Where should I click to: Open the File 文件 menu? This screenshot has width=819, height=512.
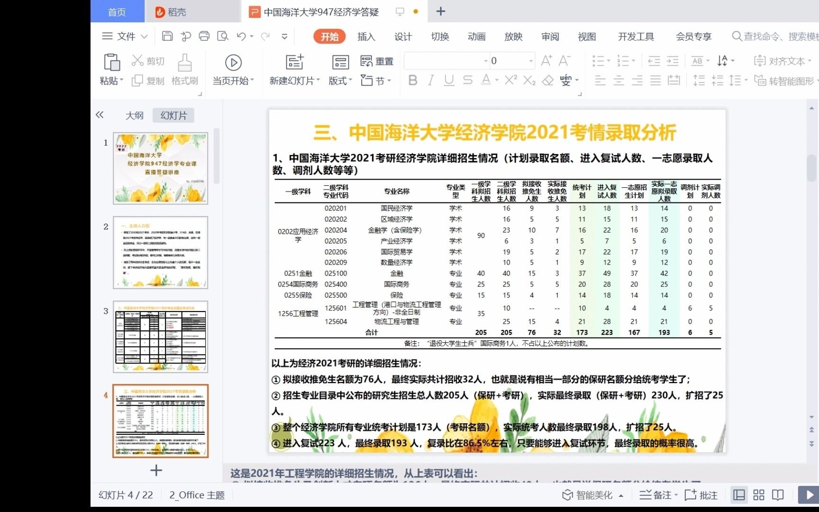point(125,36)
